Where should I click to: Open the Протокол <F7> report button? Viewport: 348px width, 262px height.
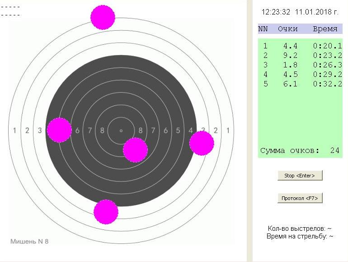tap(300, 198)
